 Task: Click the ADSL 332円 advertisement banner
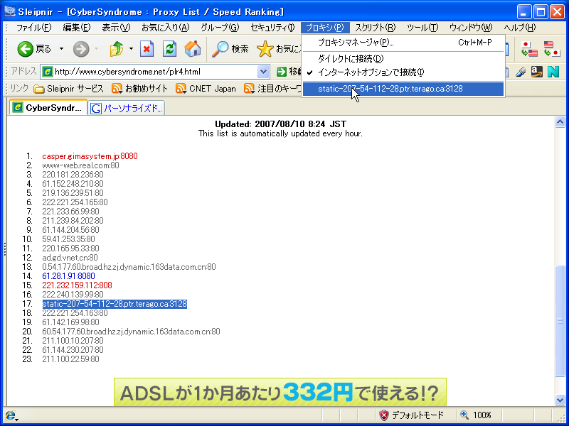click(280, 393)
